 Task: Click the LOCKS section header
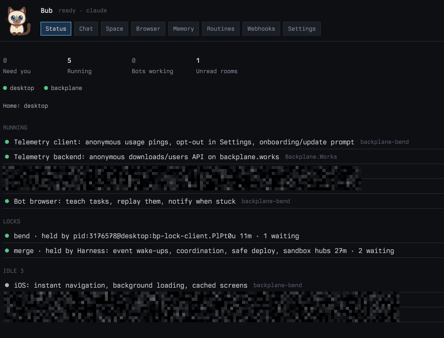[11, 221]
